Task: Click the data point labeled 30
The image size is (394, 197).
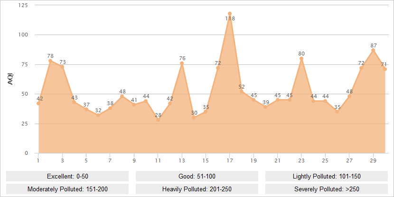Action: (x=194, y=117)
